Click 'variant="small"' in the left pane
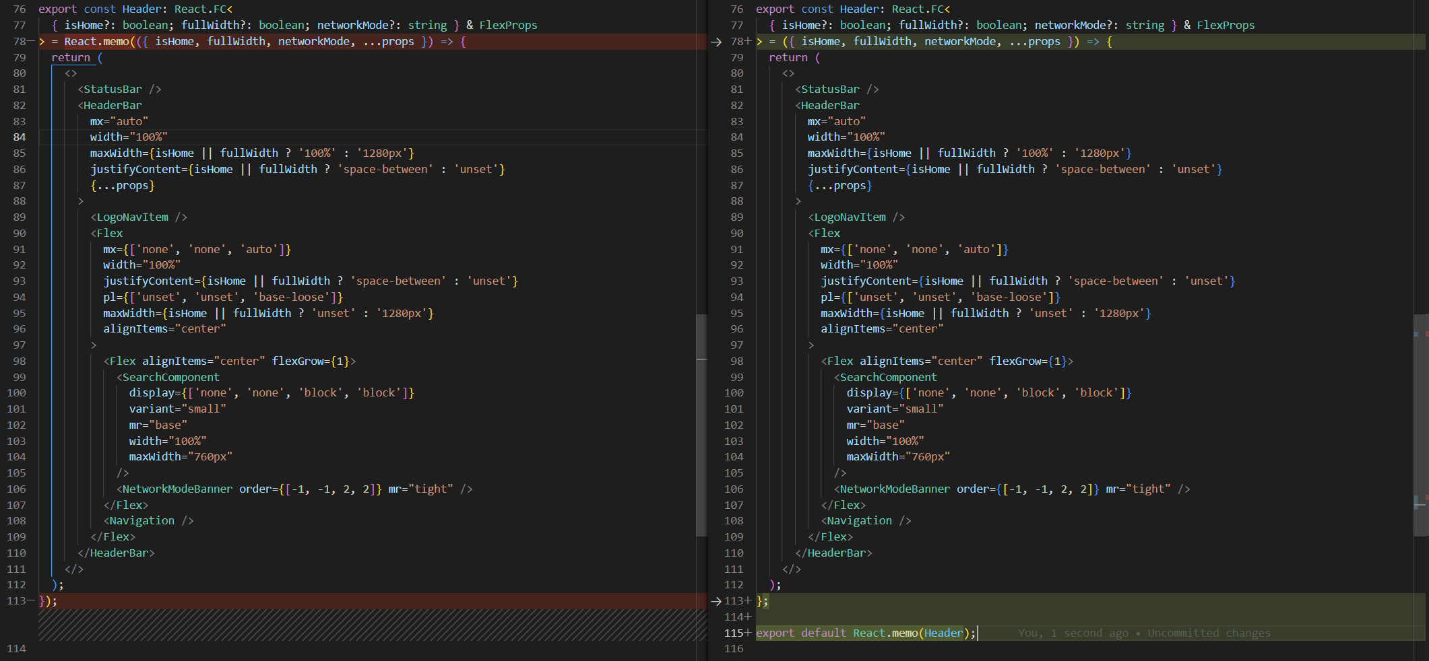Screen dimensions: 1429x661 pos(177,409)
